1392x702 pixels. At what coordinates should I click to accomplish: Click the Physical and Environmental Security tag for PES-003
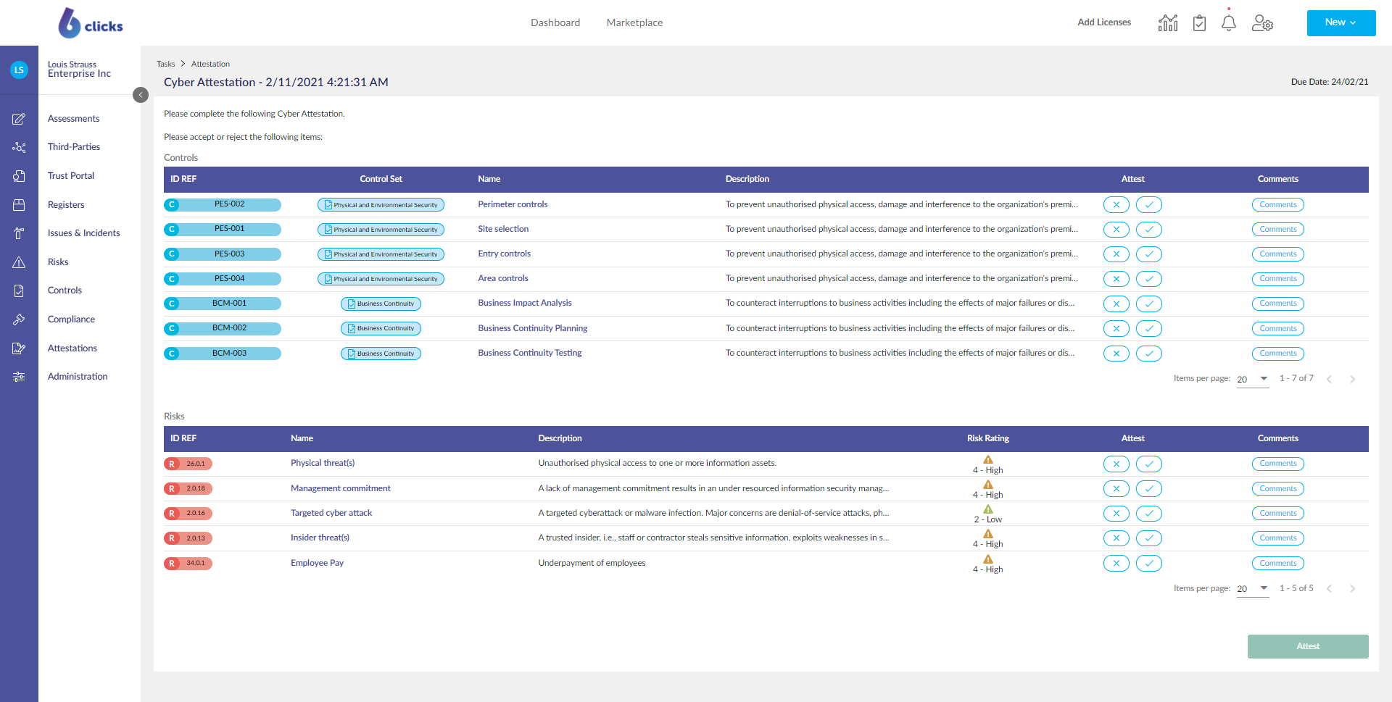381,254
